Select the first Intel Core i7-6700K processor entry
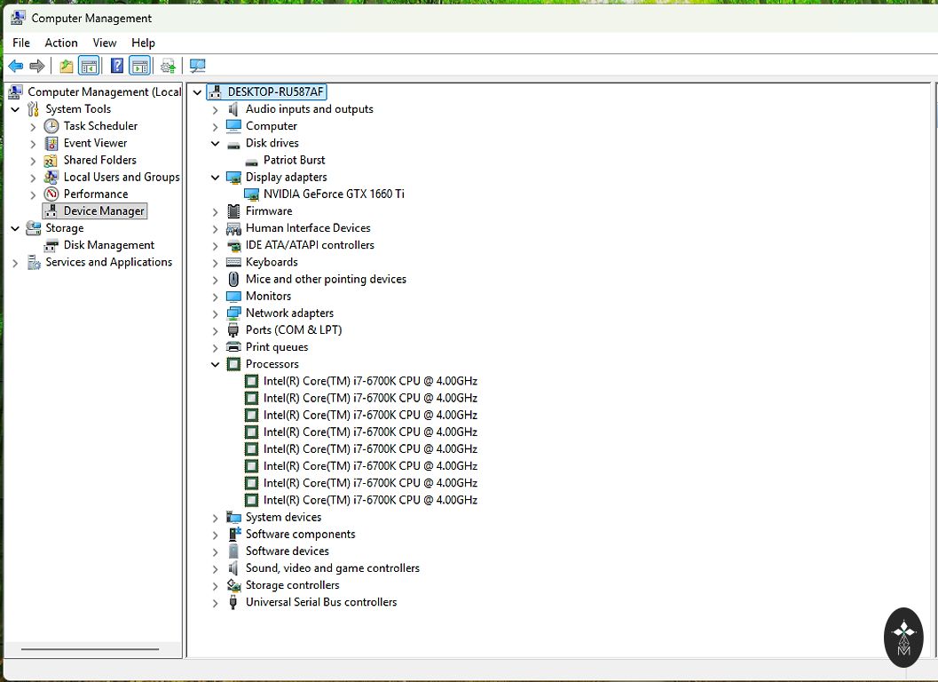 [370, 381]
